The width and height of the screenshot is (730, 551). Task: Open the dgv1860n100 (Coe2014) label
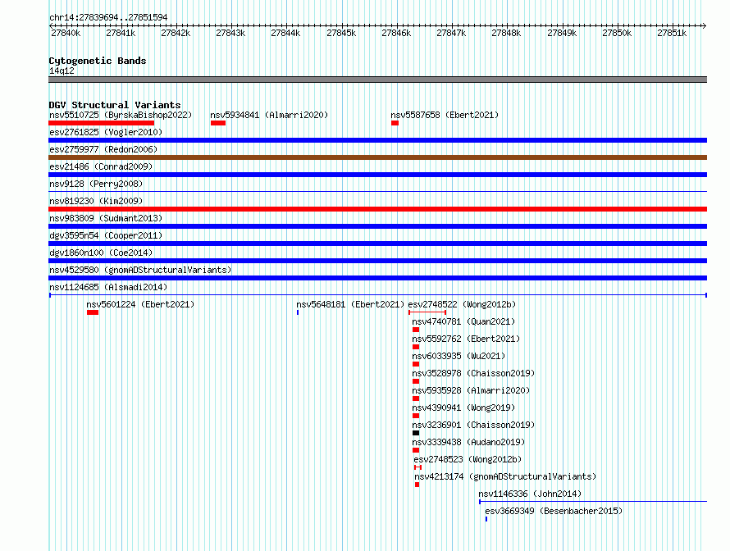click(101, 253)
